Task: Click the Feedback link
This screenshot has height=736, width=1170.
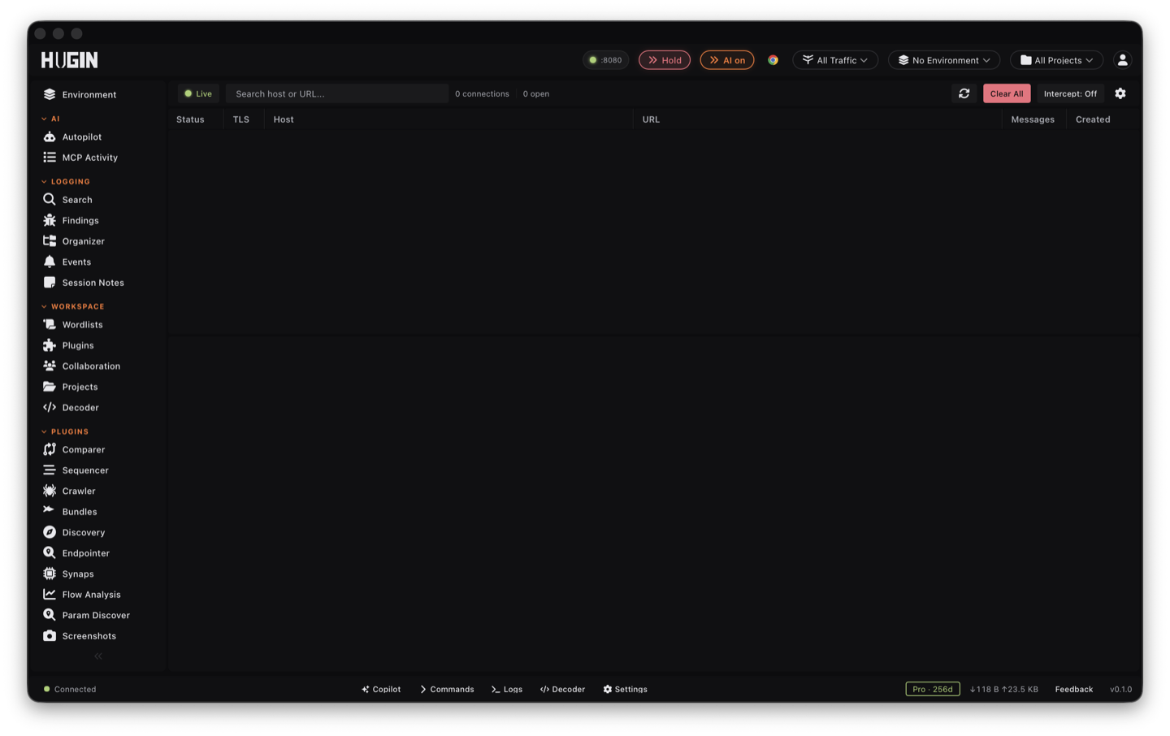Action: (1074, 689)
